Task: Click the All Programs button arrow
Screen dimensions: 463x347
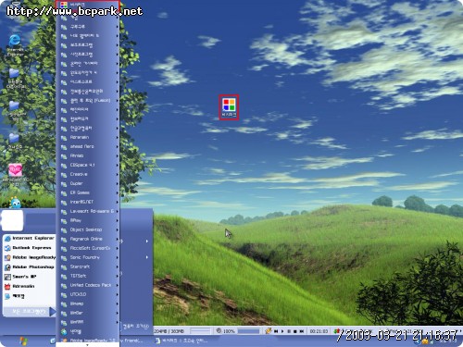Action: (53, 312)
